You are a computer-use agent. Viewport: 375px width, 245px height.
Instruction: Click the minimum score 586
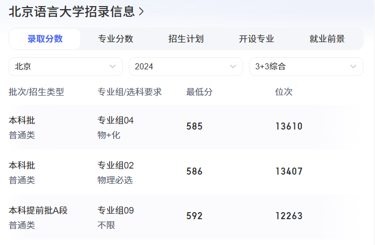[194, 171]
